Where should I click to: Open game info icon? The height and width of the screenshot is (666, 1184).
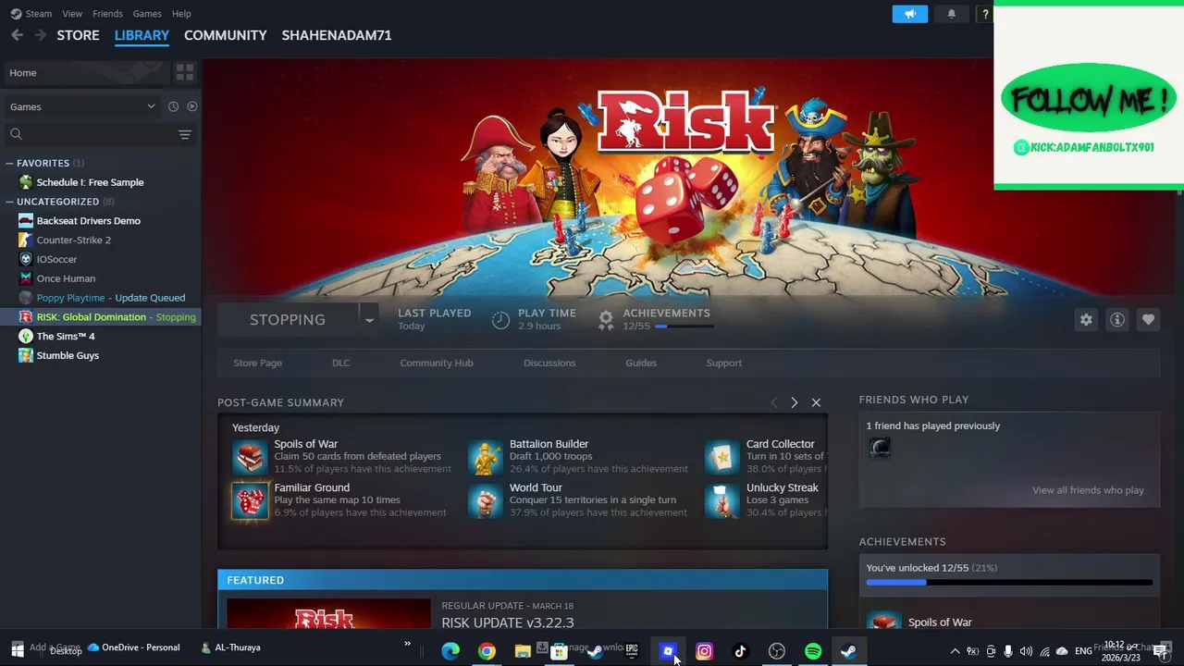tap(1117, 320)
